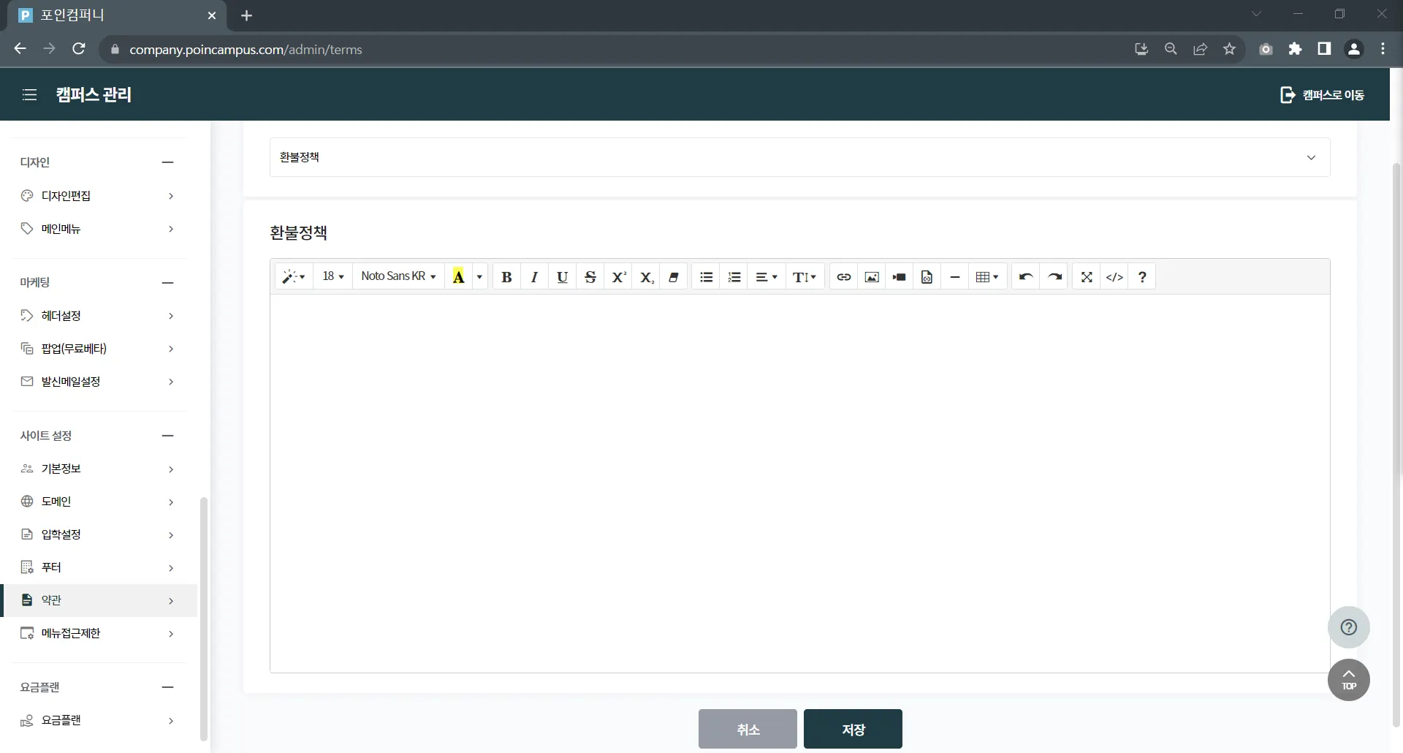Screen dimensions: 1403x753
Task: Open the line height dropdown
Action: point(805,277)
